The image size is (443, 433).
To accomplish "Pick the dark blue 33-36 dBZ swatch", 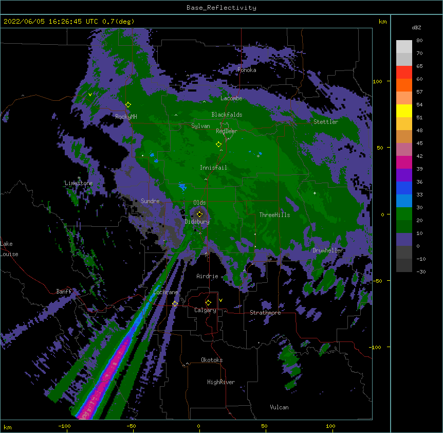I will click(404, 188).
